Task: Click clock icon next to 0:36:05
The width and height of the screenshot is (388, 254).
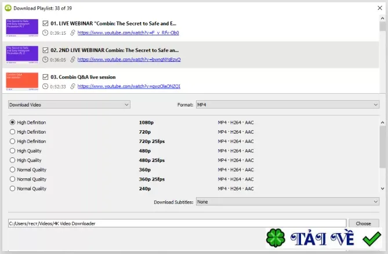Action: click(x=45, y=60)
